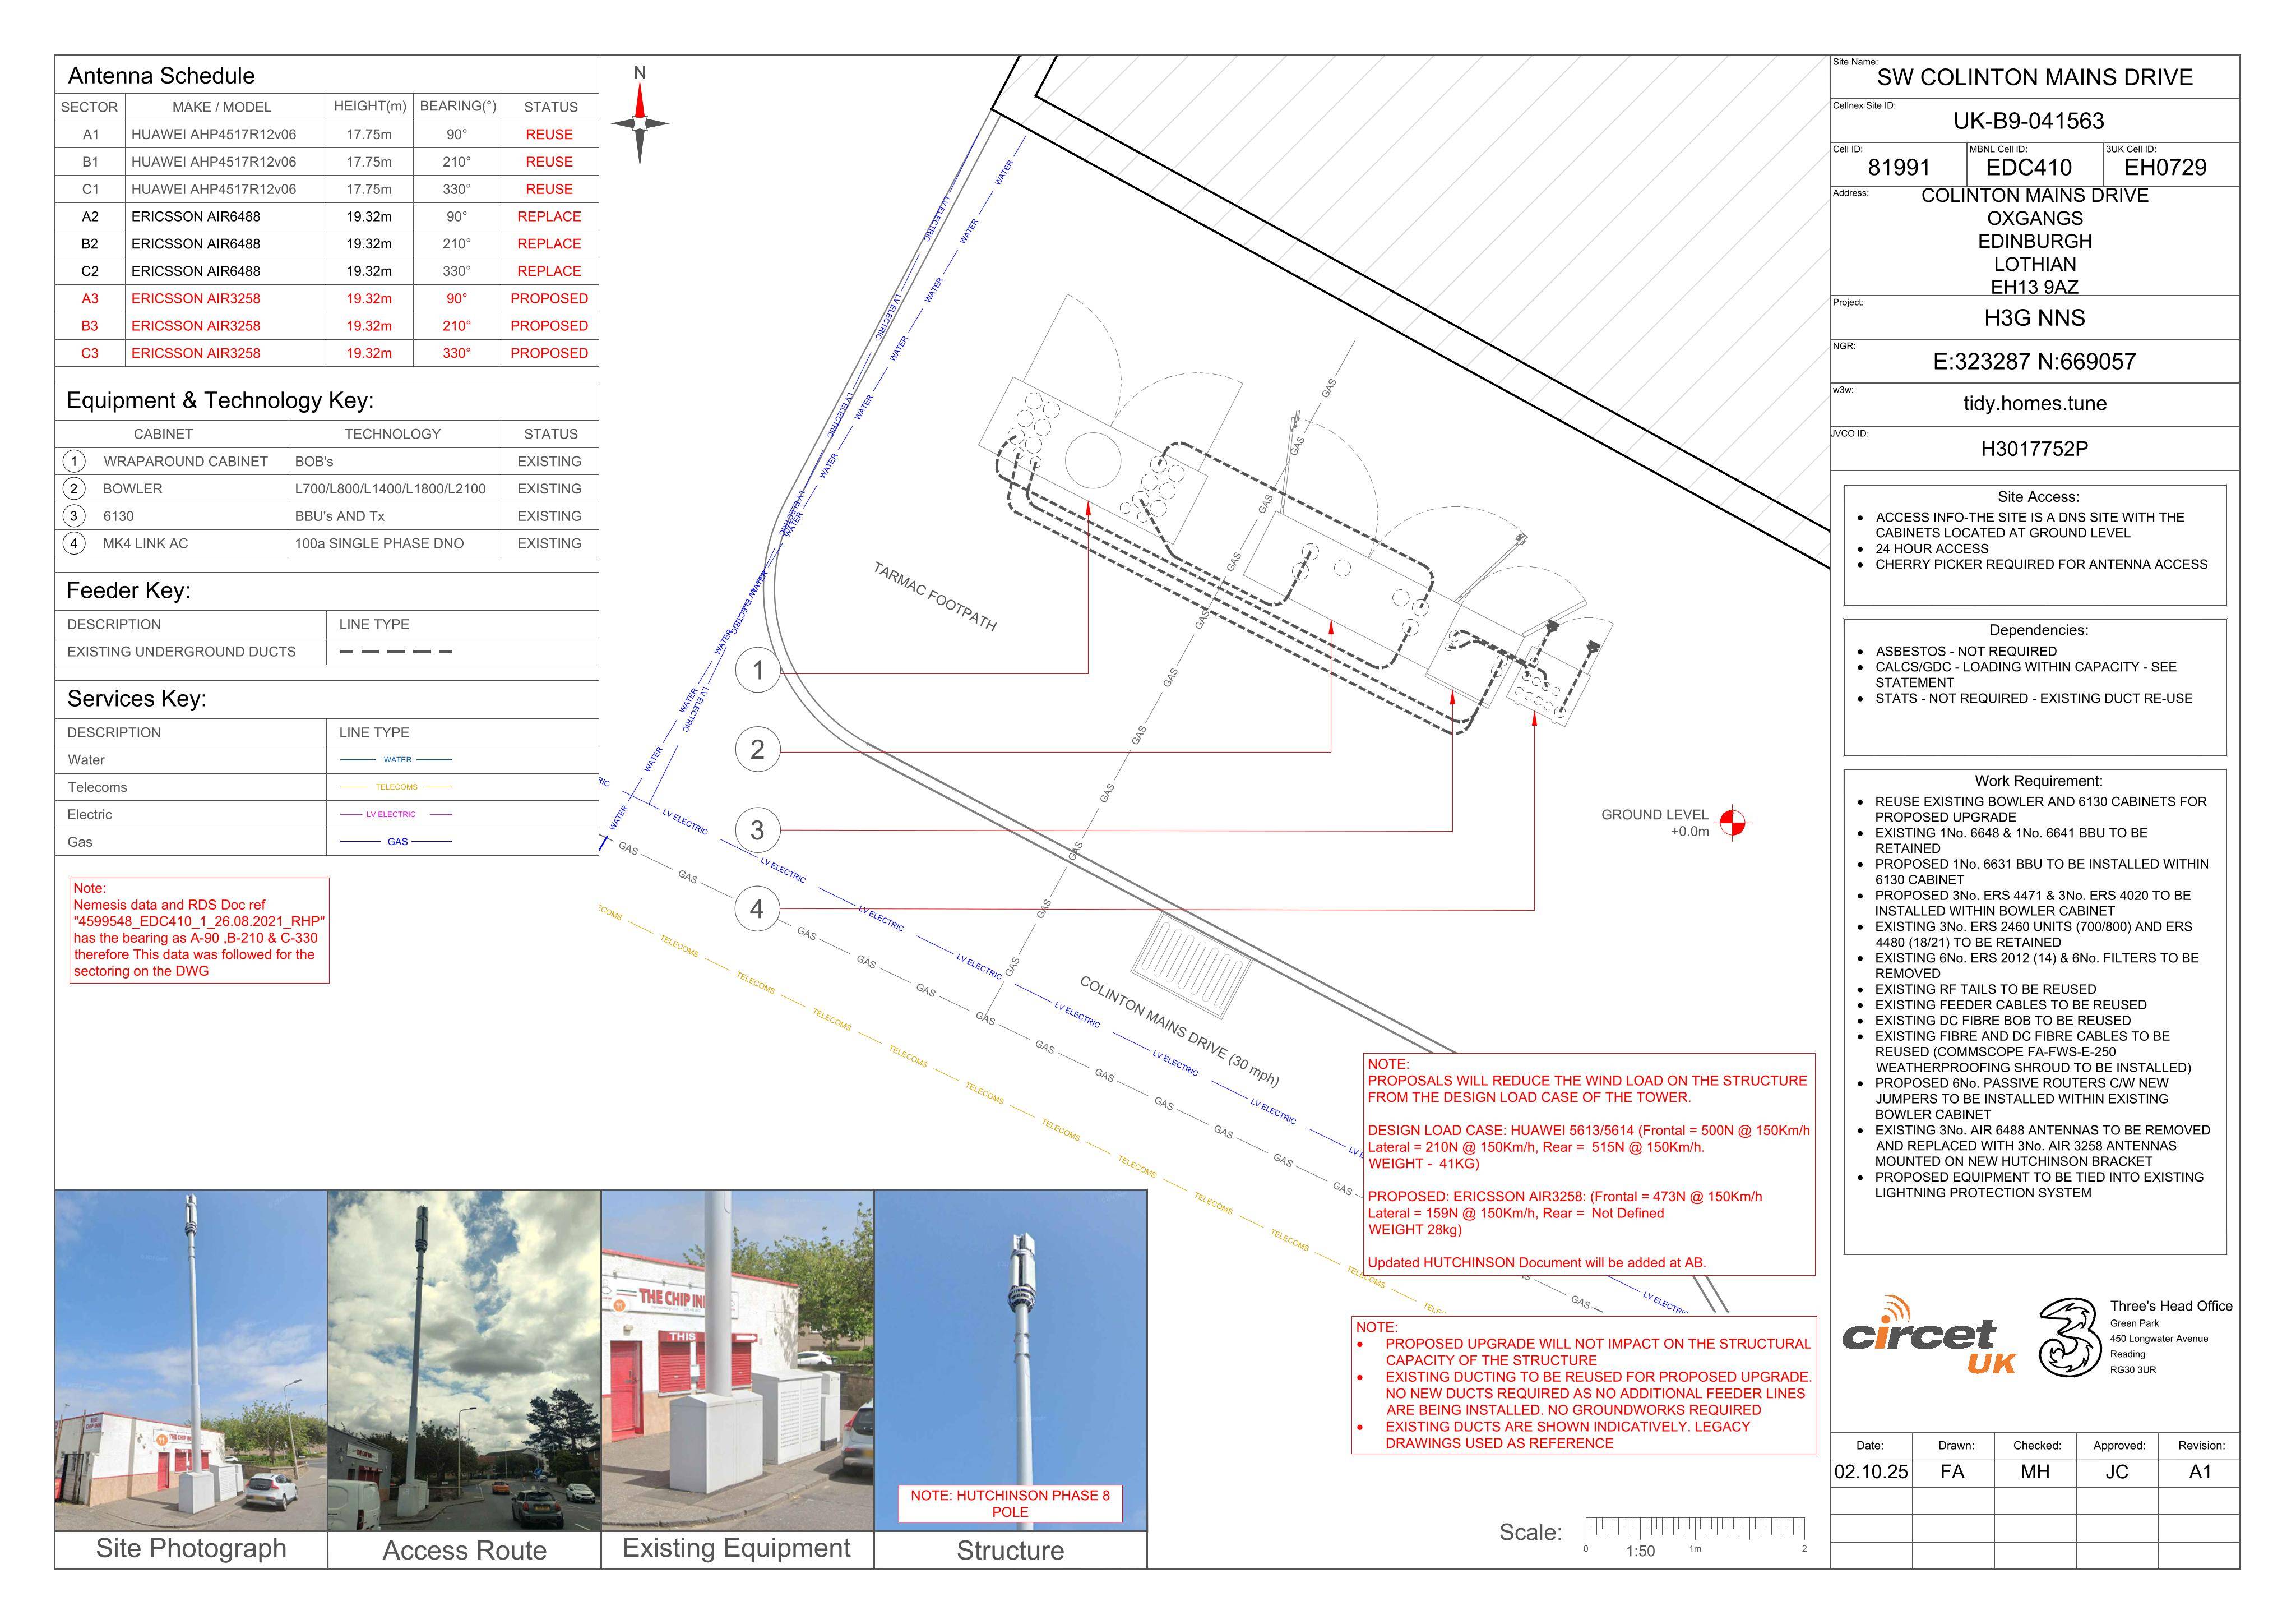The width and height of the screenshot is (2296, 1624).
Task: Click the Drawn initials 'FA'
Action: [x=1952, y=1472]
